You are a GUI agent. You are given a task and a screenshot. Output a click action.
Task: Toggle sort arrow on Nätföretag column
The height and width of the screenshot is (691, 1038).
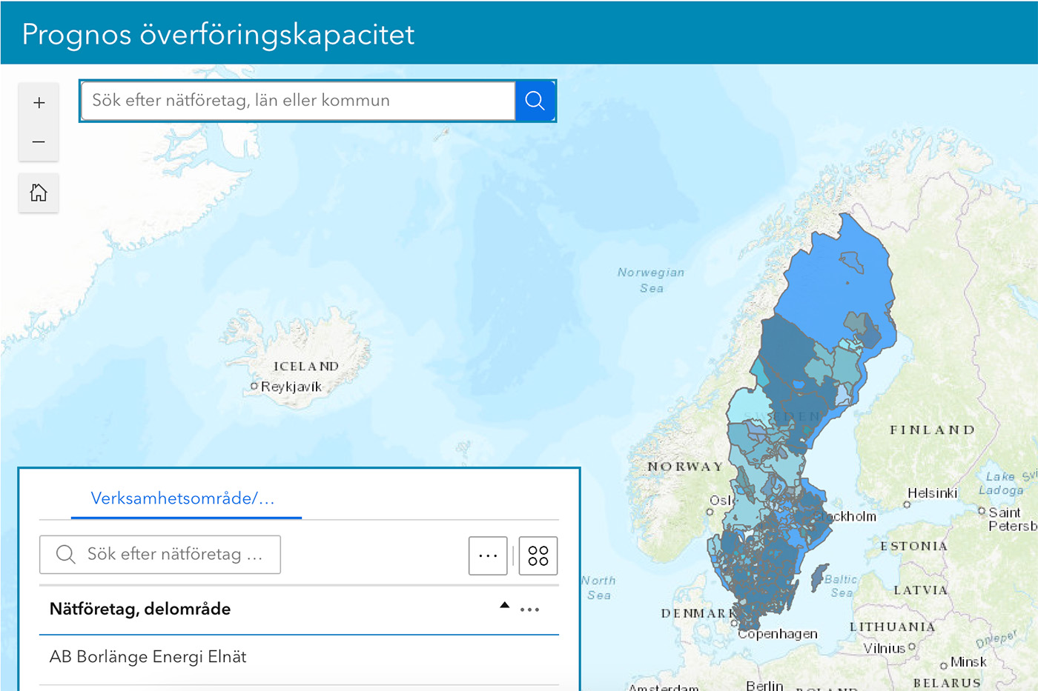click(x=504, y=606)
